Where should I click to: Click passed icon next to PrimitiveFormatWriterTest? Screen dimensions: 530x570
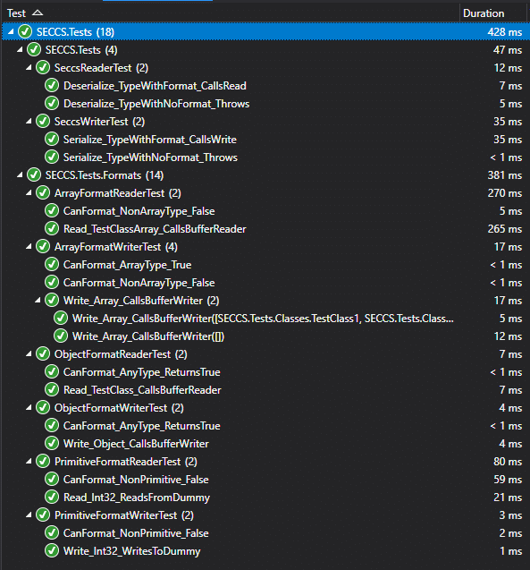pyautogui.click(x=43, y=515)
